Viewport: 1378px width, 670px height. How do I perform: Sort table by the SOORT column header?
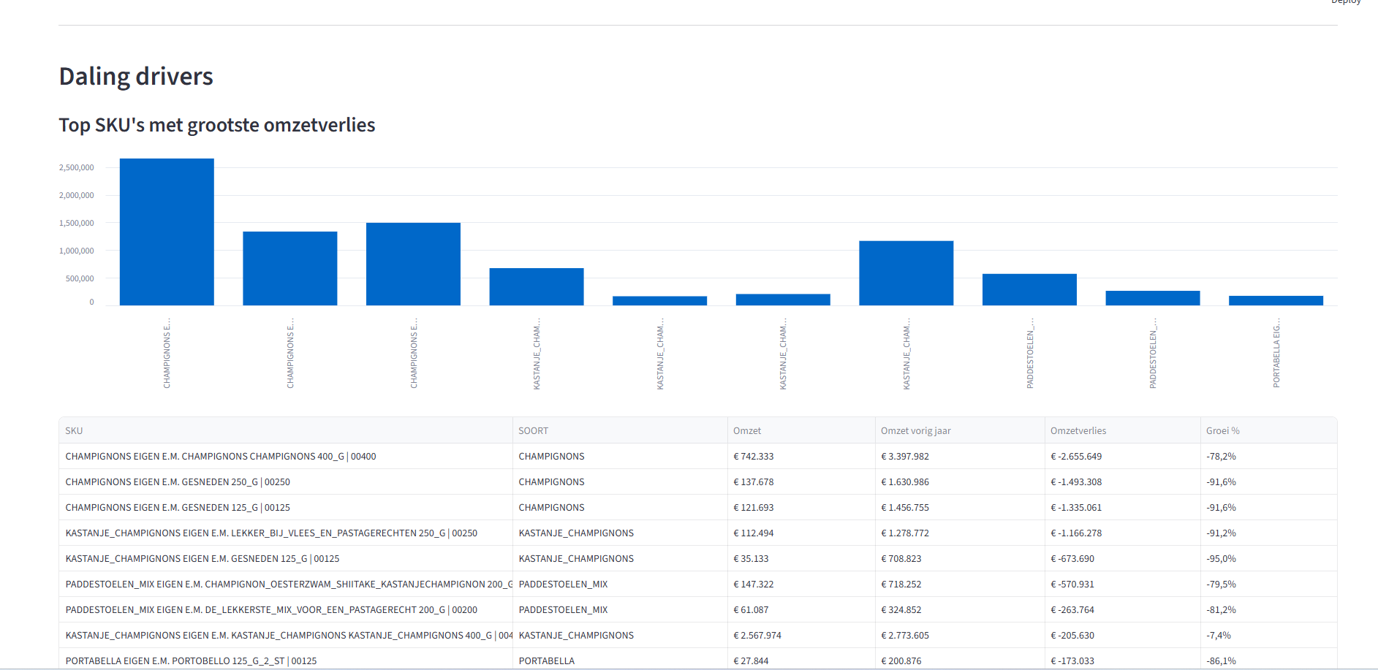(620, 430)
